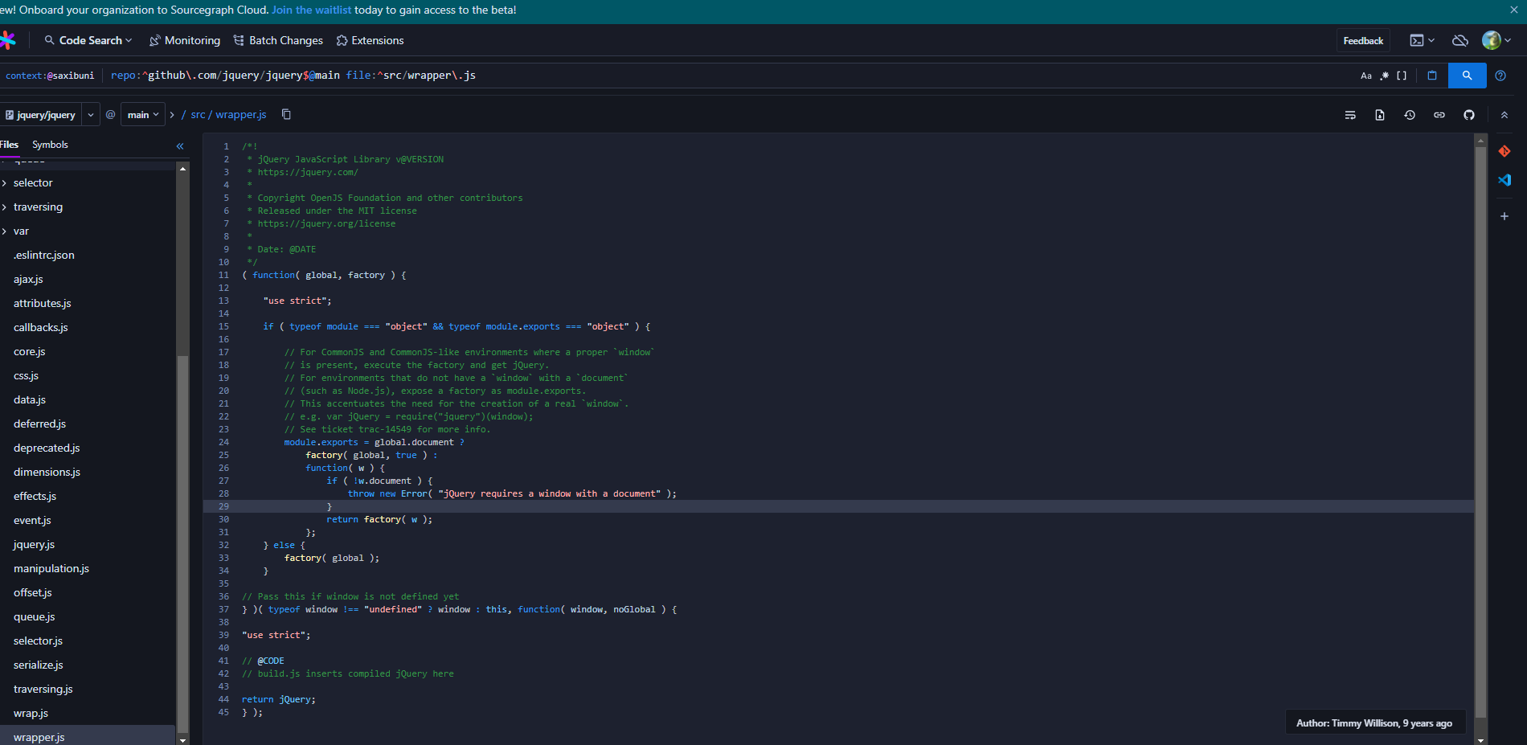Copy full query with clipboard icon

pos(1432,76)
